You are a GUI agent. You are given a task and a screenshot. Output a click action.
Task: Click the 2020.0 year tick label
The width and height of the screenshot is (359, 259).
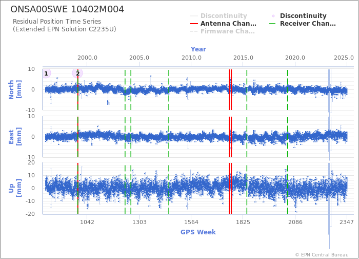click(295, 58)
